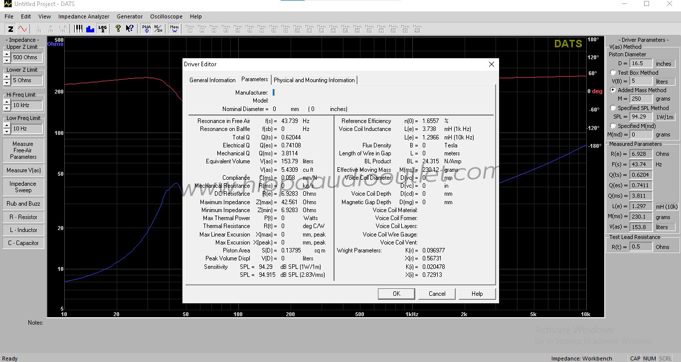This screenshot has height=362, width=681.
Task: Switch to the General Information tab
Action: 212,80
